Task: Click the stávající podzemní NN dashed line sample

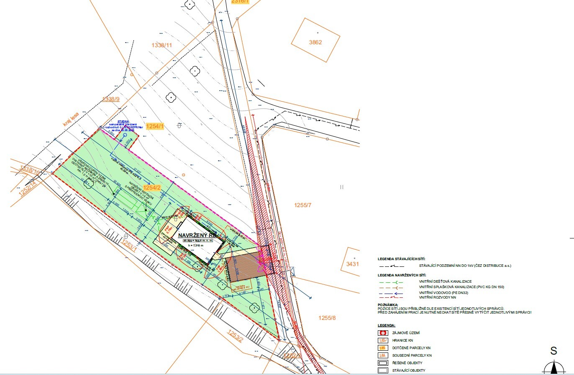Action: 391,266
